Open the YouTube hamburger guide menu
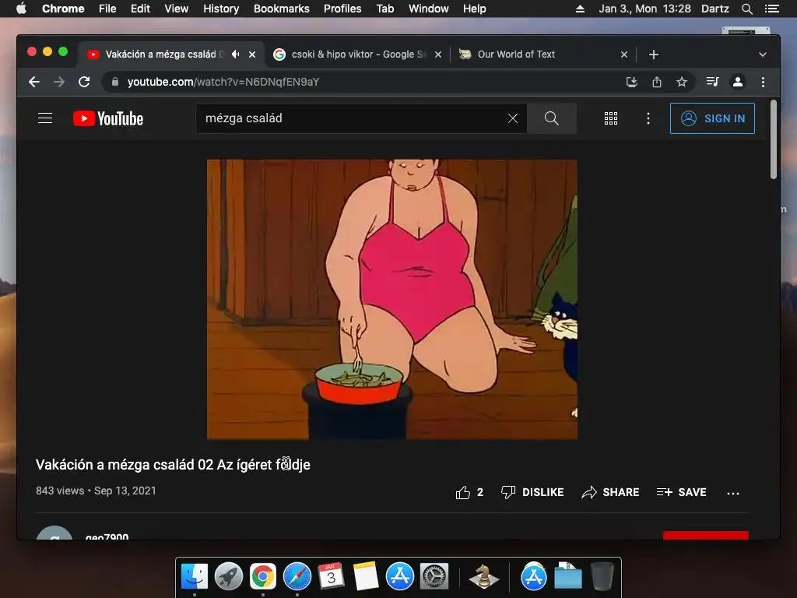Image resolution: width=797 pixels, height=598 pixels. click(45, 118)
